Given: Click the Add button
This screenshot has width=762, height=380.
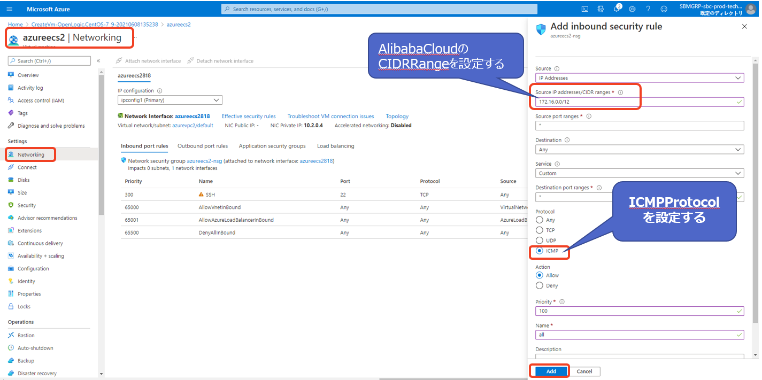Looking at the screenshot, I should point(551,371).
